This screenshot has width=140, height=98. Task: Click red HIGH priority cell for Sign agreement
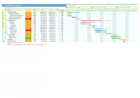(28, 19)
